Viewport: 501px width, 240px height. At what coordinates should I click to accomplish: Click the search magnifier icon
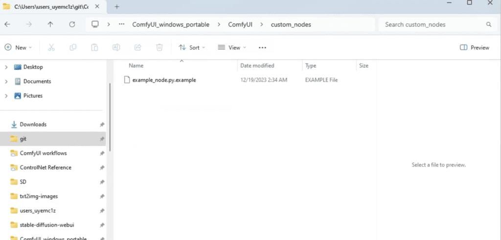click(489, 24)
